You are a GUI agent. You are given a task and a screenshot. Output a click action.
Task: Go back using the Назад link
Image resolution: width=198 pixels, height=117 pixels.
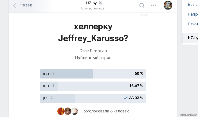[x=26, y=5]
